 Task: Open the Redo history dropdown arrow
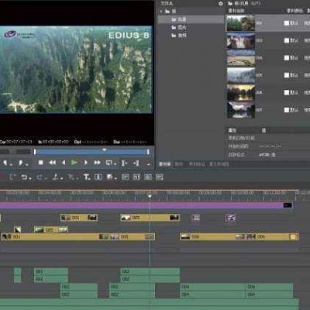pyautogui.click(x=46, y=178)
